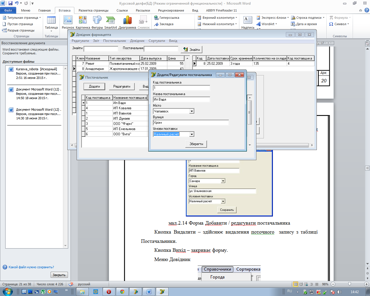Click Закрыть in document recovery pane
The width and height of the screenshot is (370, 296).
tap(59, 275)
